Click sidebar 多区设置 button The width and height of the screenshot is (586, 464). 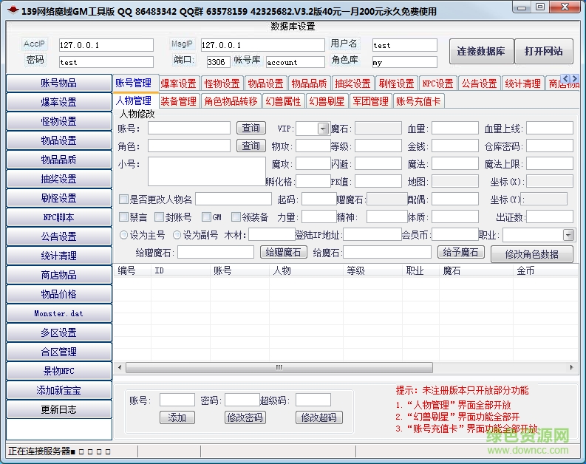pos(59,333)
